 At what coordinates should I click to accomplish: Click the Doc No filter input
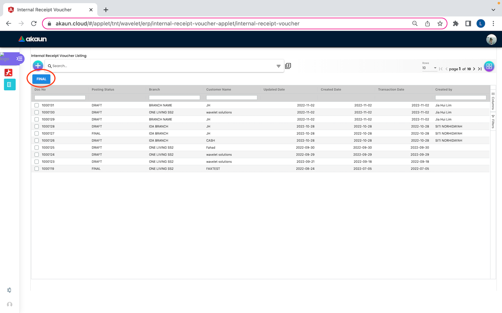pos(60,97)
